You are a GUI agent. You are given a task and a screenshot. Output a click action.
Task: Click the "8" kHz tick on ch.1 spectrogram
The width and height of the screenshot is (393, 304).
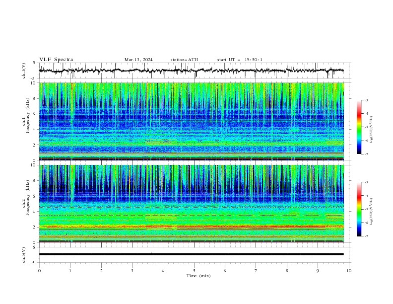[x=34, y=98]
